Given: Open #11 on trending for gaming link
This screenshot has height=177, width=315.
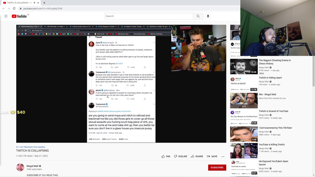Looking at the screenshot, I should (x=31, y=147).
